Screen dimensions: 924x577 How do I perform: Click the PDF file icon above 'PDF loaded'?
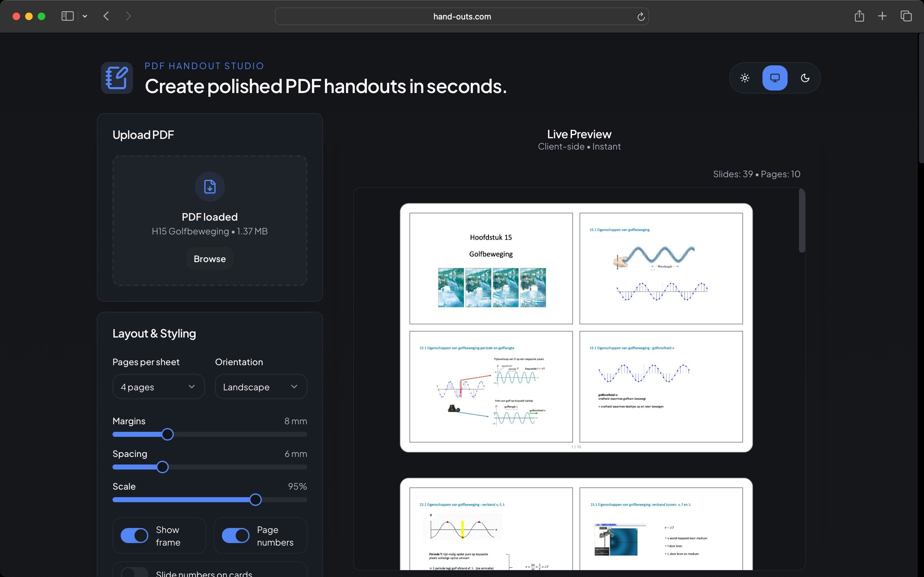pos(210,187)
